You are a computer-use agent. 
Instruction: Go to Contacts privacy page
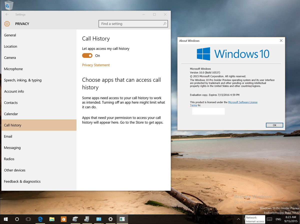(x=39, y=103)
